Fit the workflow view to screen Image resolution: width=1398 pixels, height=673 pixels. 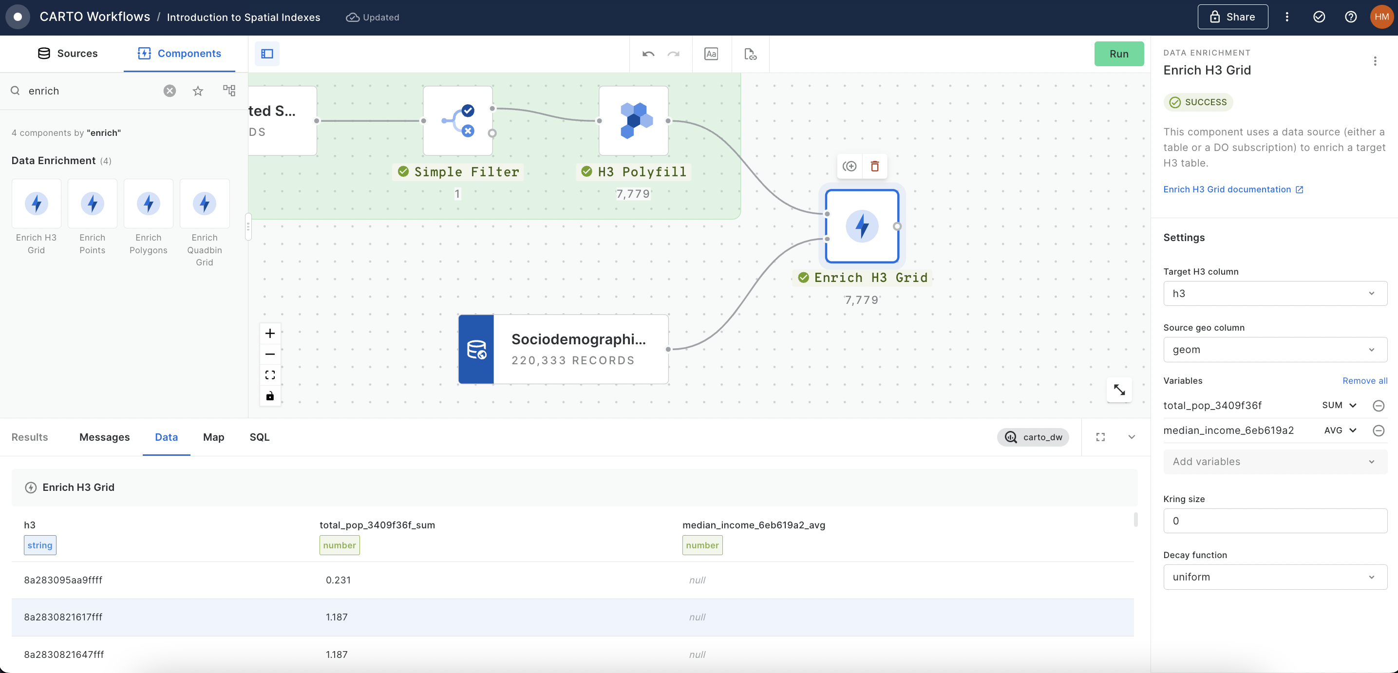coord(270,375)
